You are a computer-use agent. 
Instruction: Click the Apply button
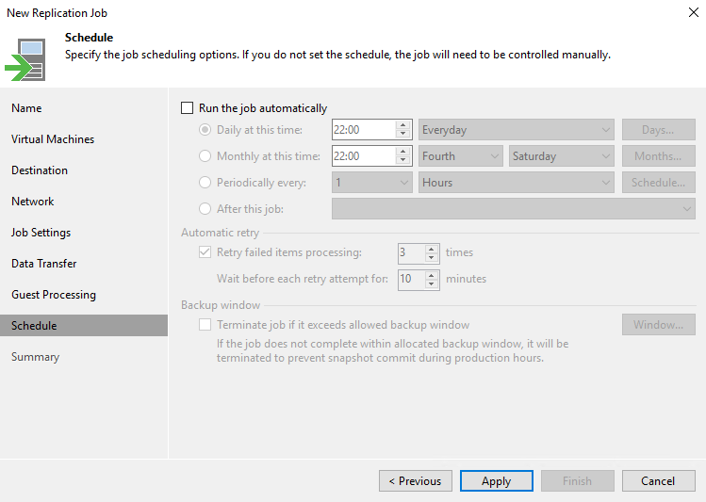pyautogui.click(x=496, y=481)
